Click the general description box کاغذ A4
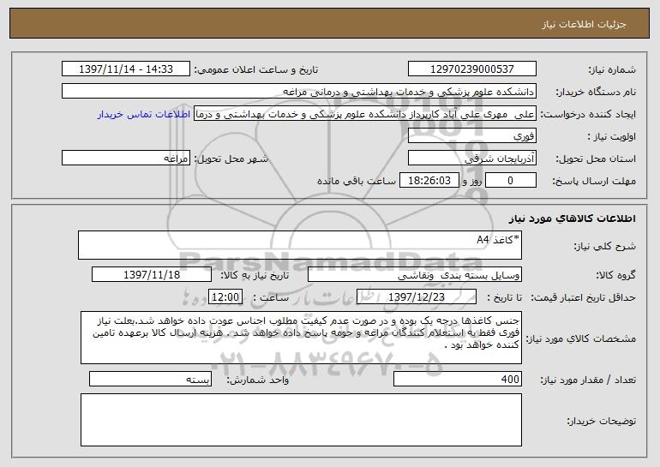The height and width of the screenshot is (467, 660). 300,245
